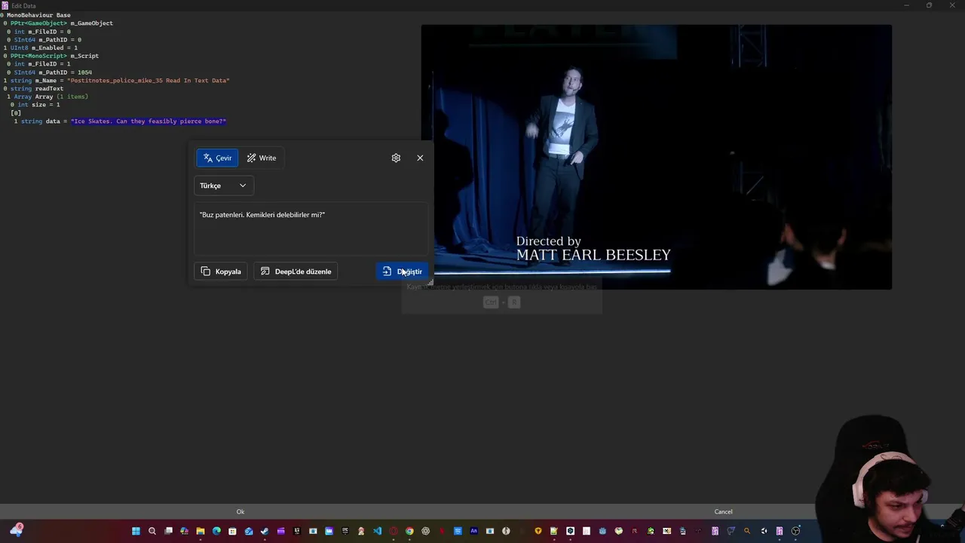Open Copilot from the taskbar
965x543 pixels.
pyautogui.click(x=185, y=531)
